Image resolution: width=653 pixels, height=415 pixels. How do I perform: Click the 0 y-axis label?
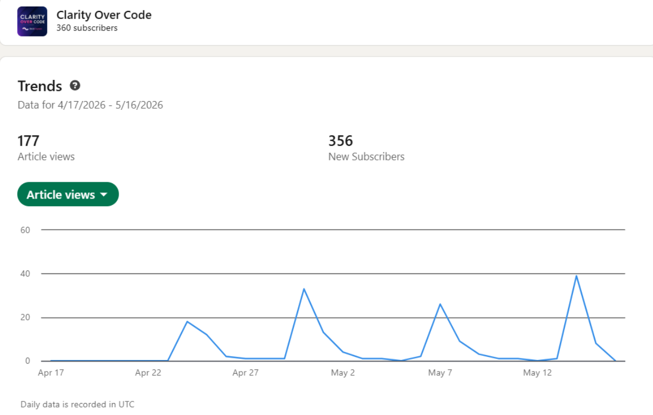click(x=27, y=361)
